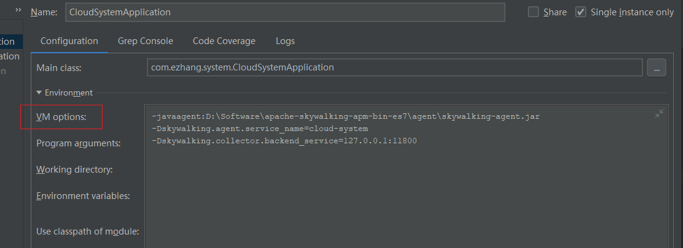Click the Working directory label
The width and height of the screenshot is (683, 248).
(x=74, y=170)
